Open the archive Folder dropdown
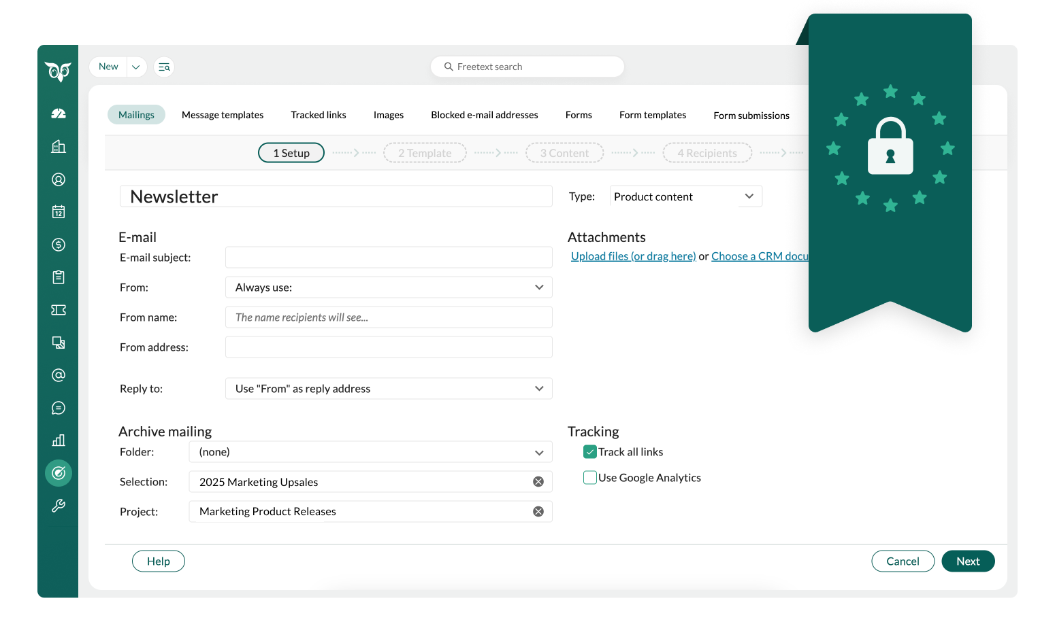The width and height of the screenshot is (1055, 643). click(x=370, y=452)
